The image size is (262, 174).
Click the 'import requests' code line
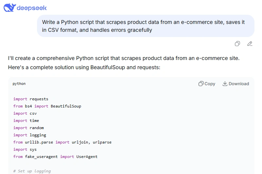pos(31,99)
